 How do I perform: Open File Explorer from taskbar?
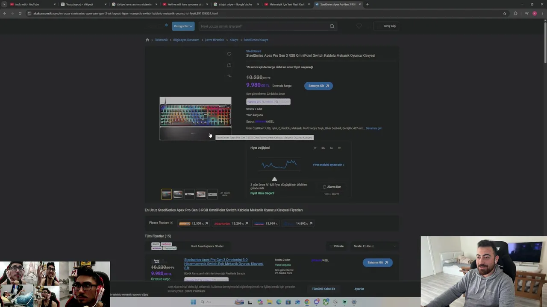(x=269, y=302)
